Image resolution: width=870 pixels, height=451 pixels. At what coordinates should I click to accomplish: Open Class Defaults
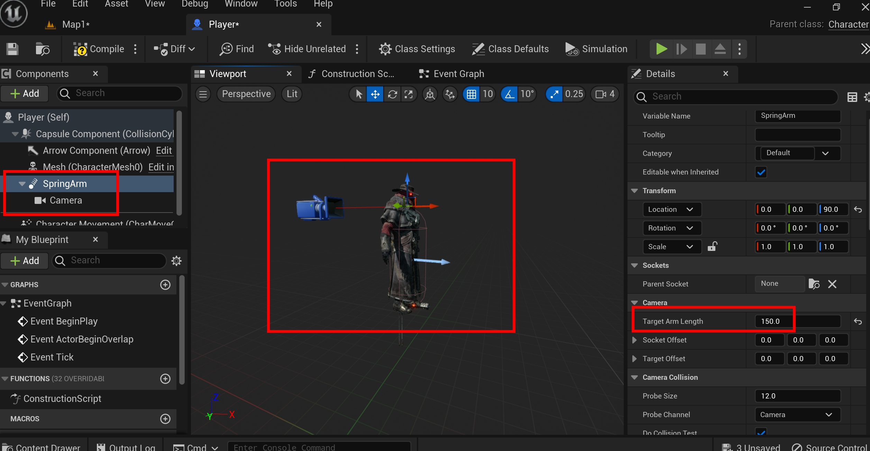click(x=510, y=49)
